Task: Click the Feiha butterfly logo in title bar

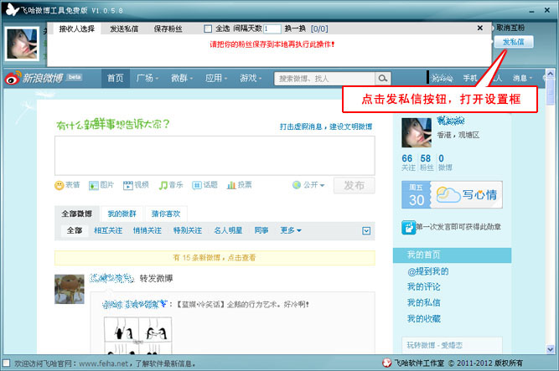Action: [12, 9]
